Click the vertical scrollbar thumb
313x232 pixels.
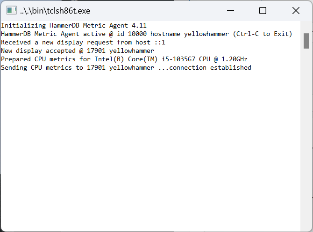306,41
